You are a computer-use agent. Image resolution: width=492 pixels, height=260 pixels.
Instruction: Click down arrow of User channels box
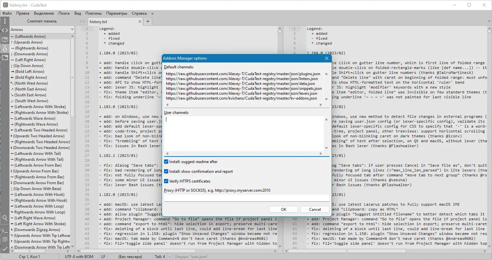click(x=327, y=148)
